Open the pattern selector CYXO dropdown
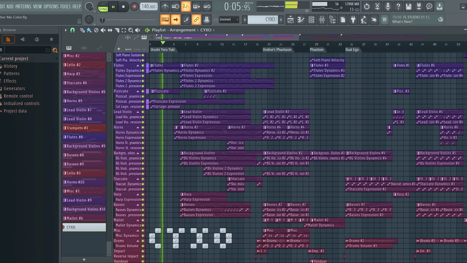Image resolution: width=467 pixels, height=263 pixels. point(263,20)
